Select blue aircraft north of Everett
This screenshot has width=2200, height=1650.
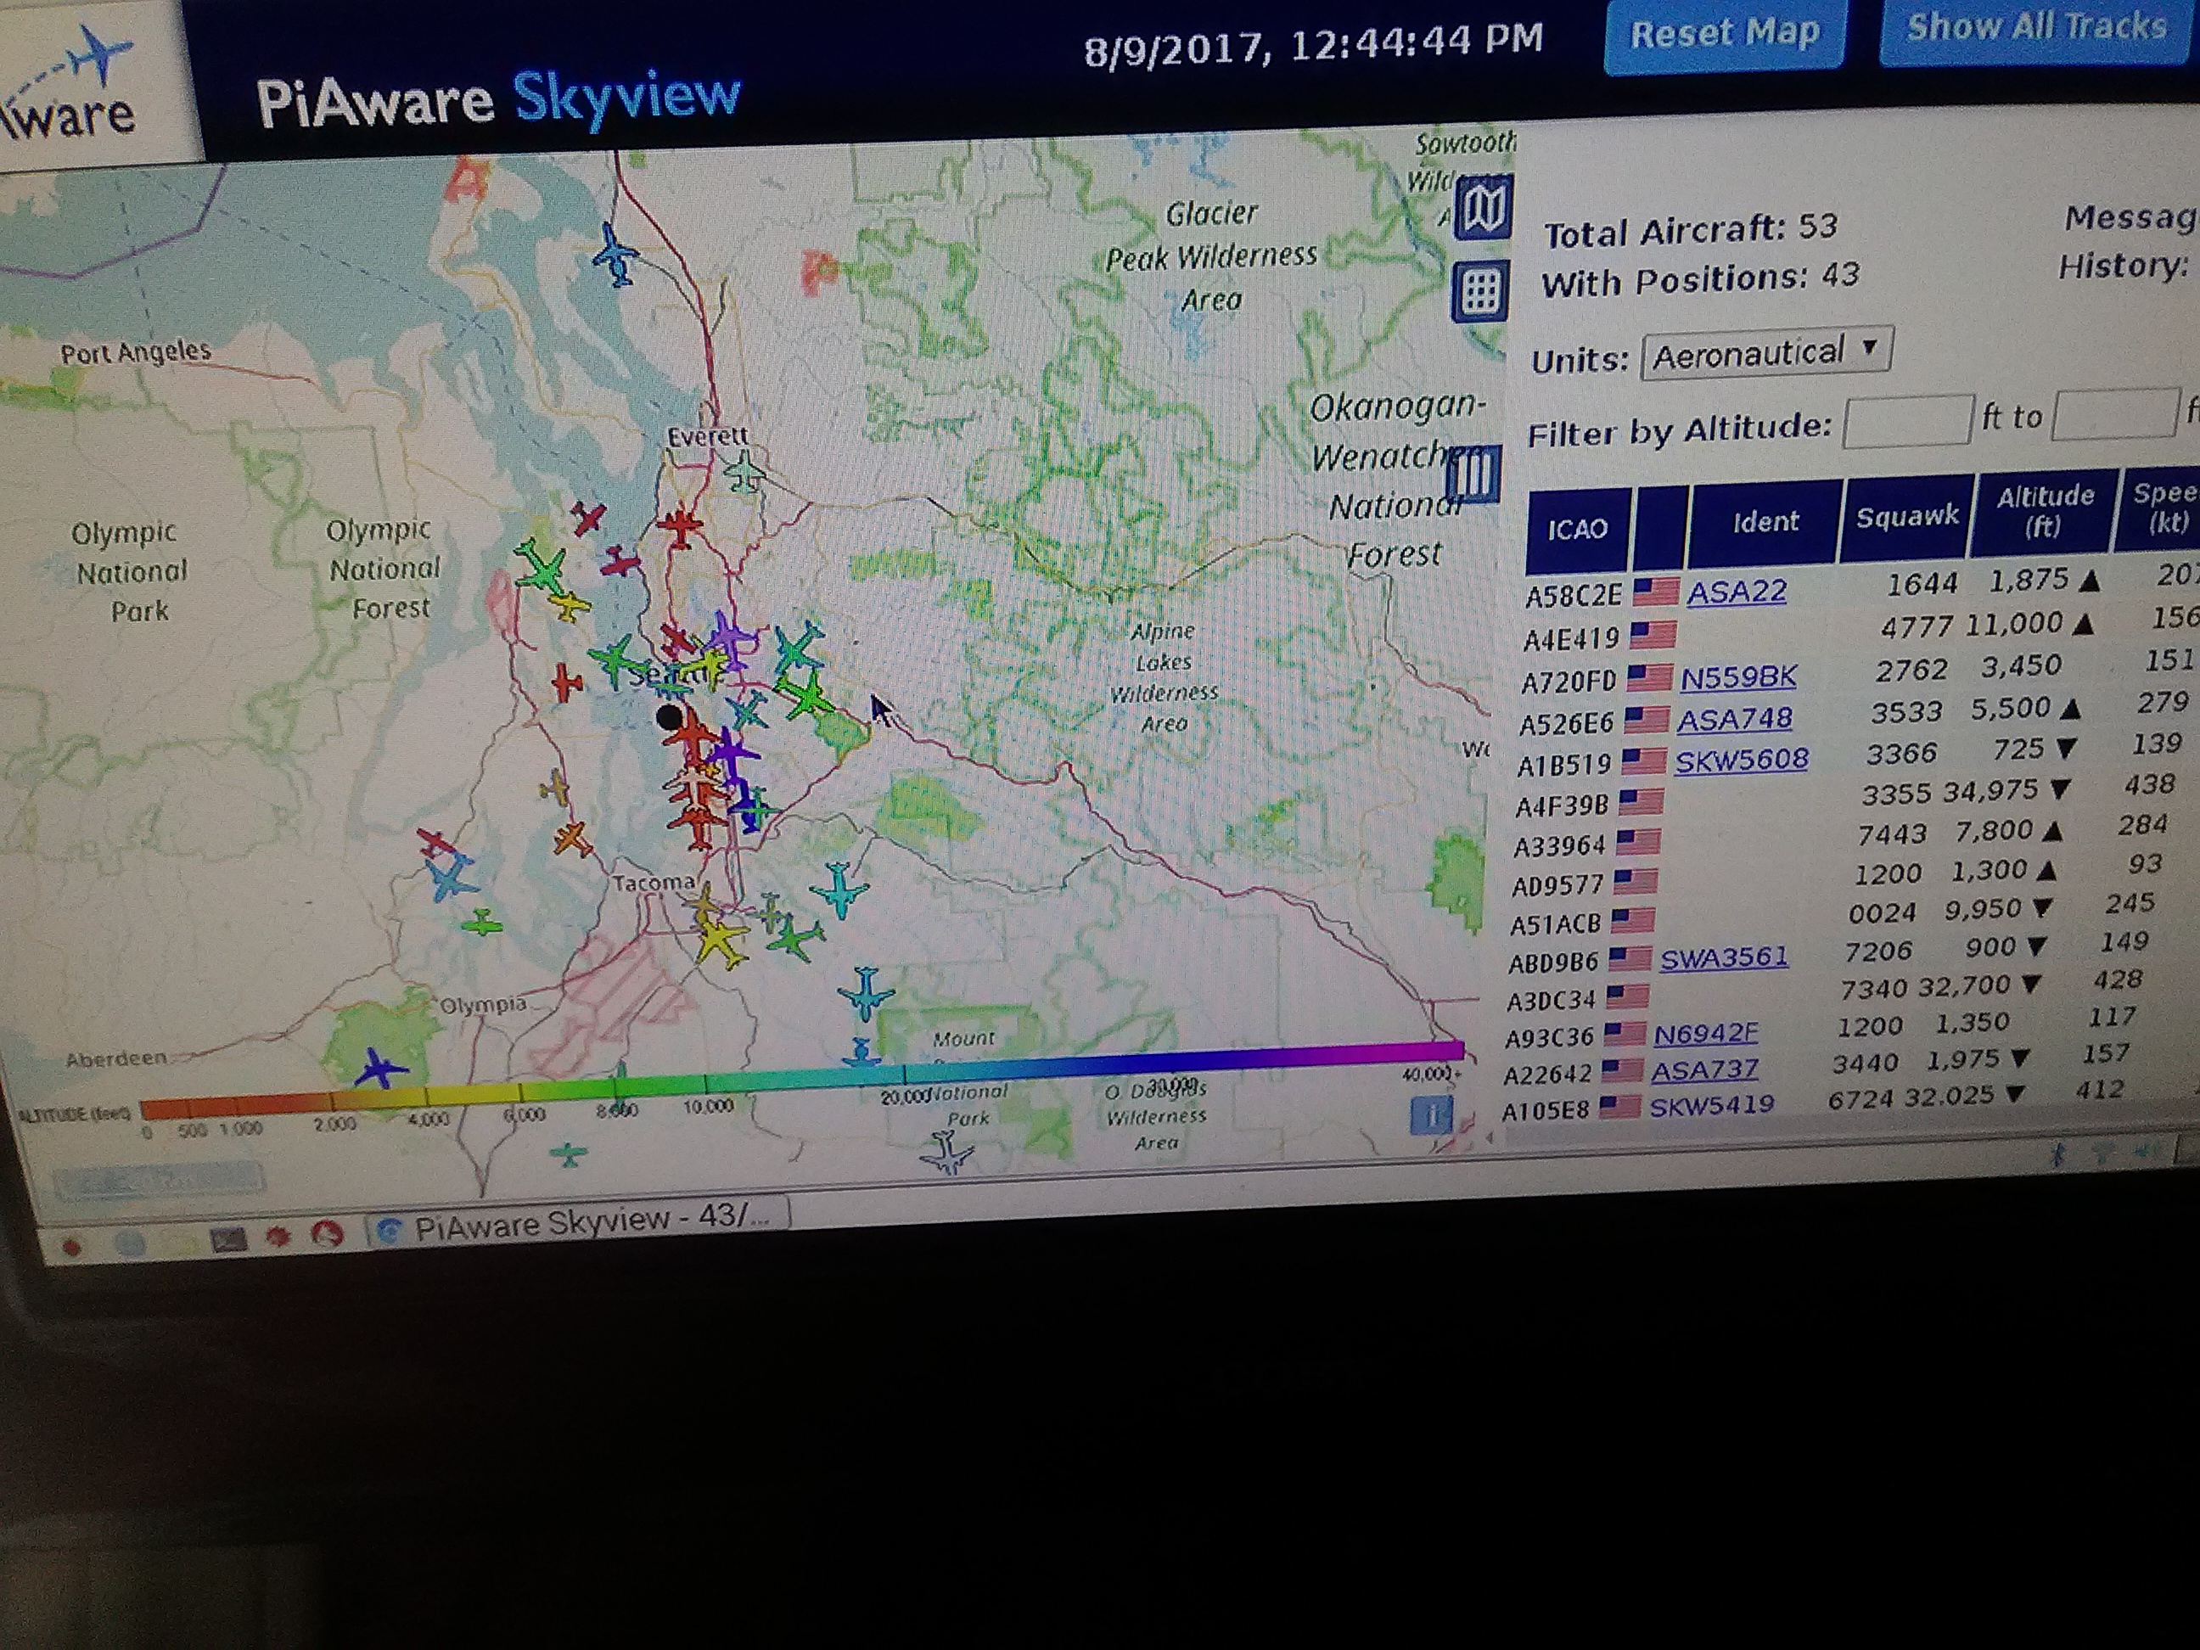point(618,255)
